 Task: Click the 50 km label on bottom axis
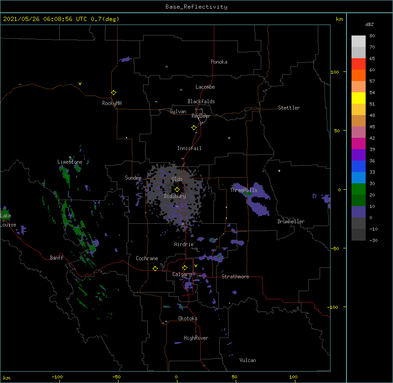coord(234,377)
